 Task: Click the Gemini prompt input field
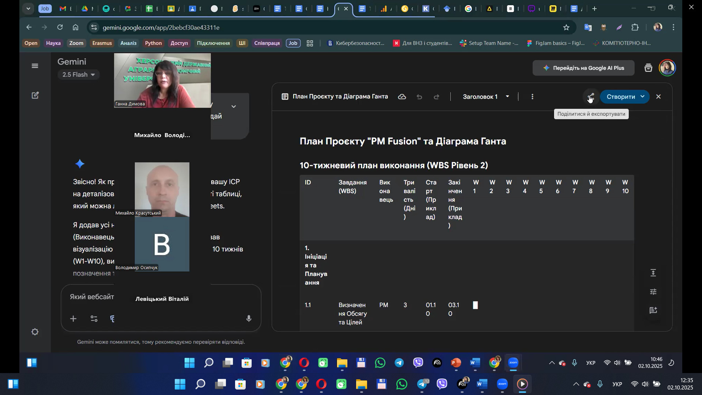(92, 297)
